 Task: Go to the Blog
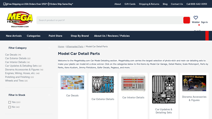pyautogui.click(x=165, y=4)
